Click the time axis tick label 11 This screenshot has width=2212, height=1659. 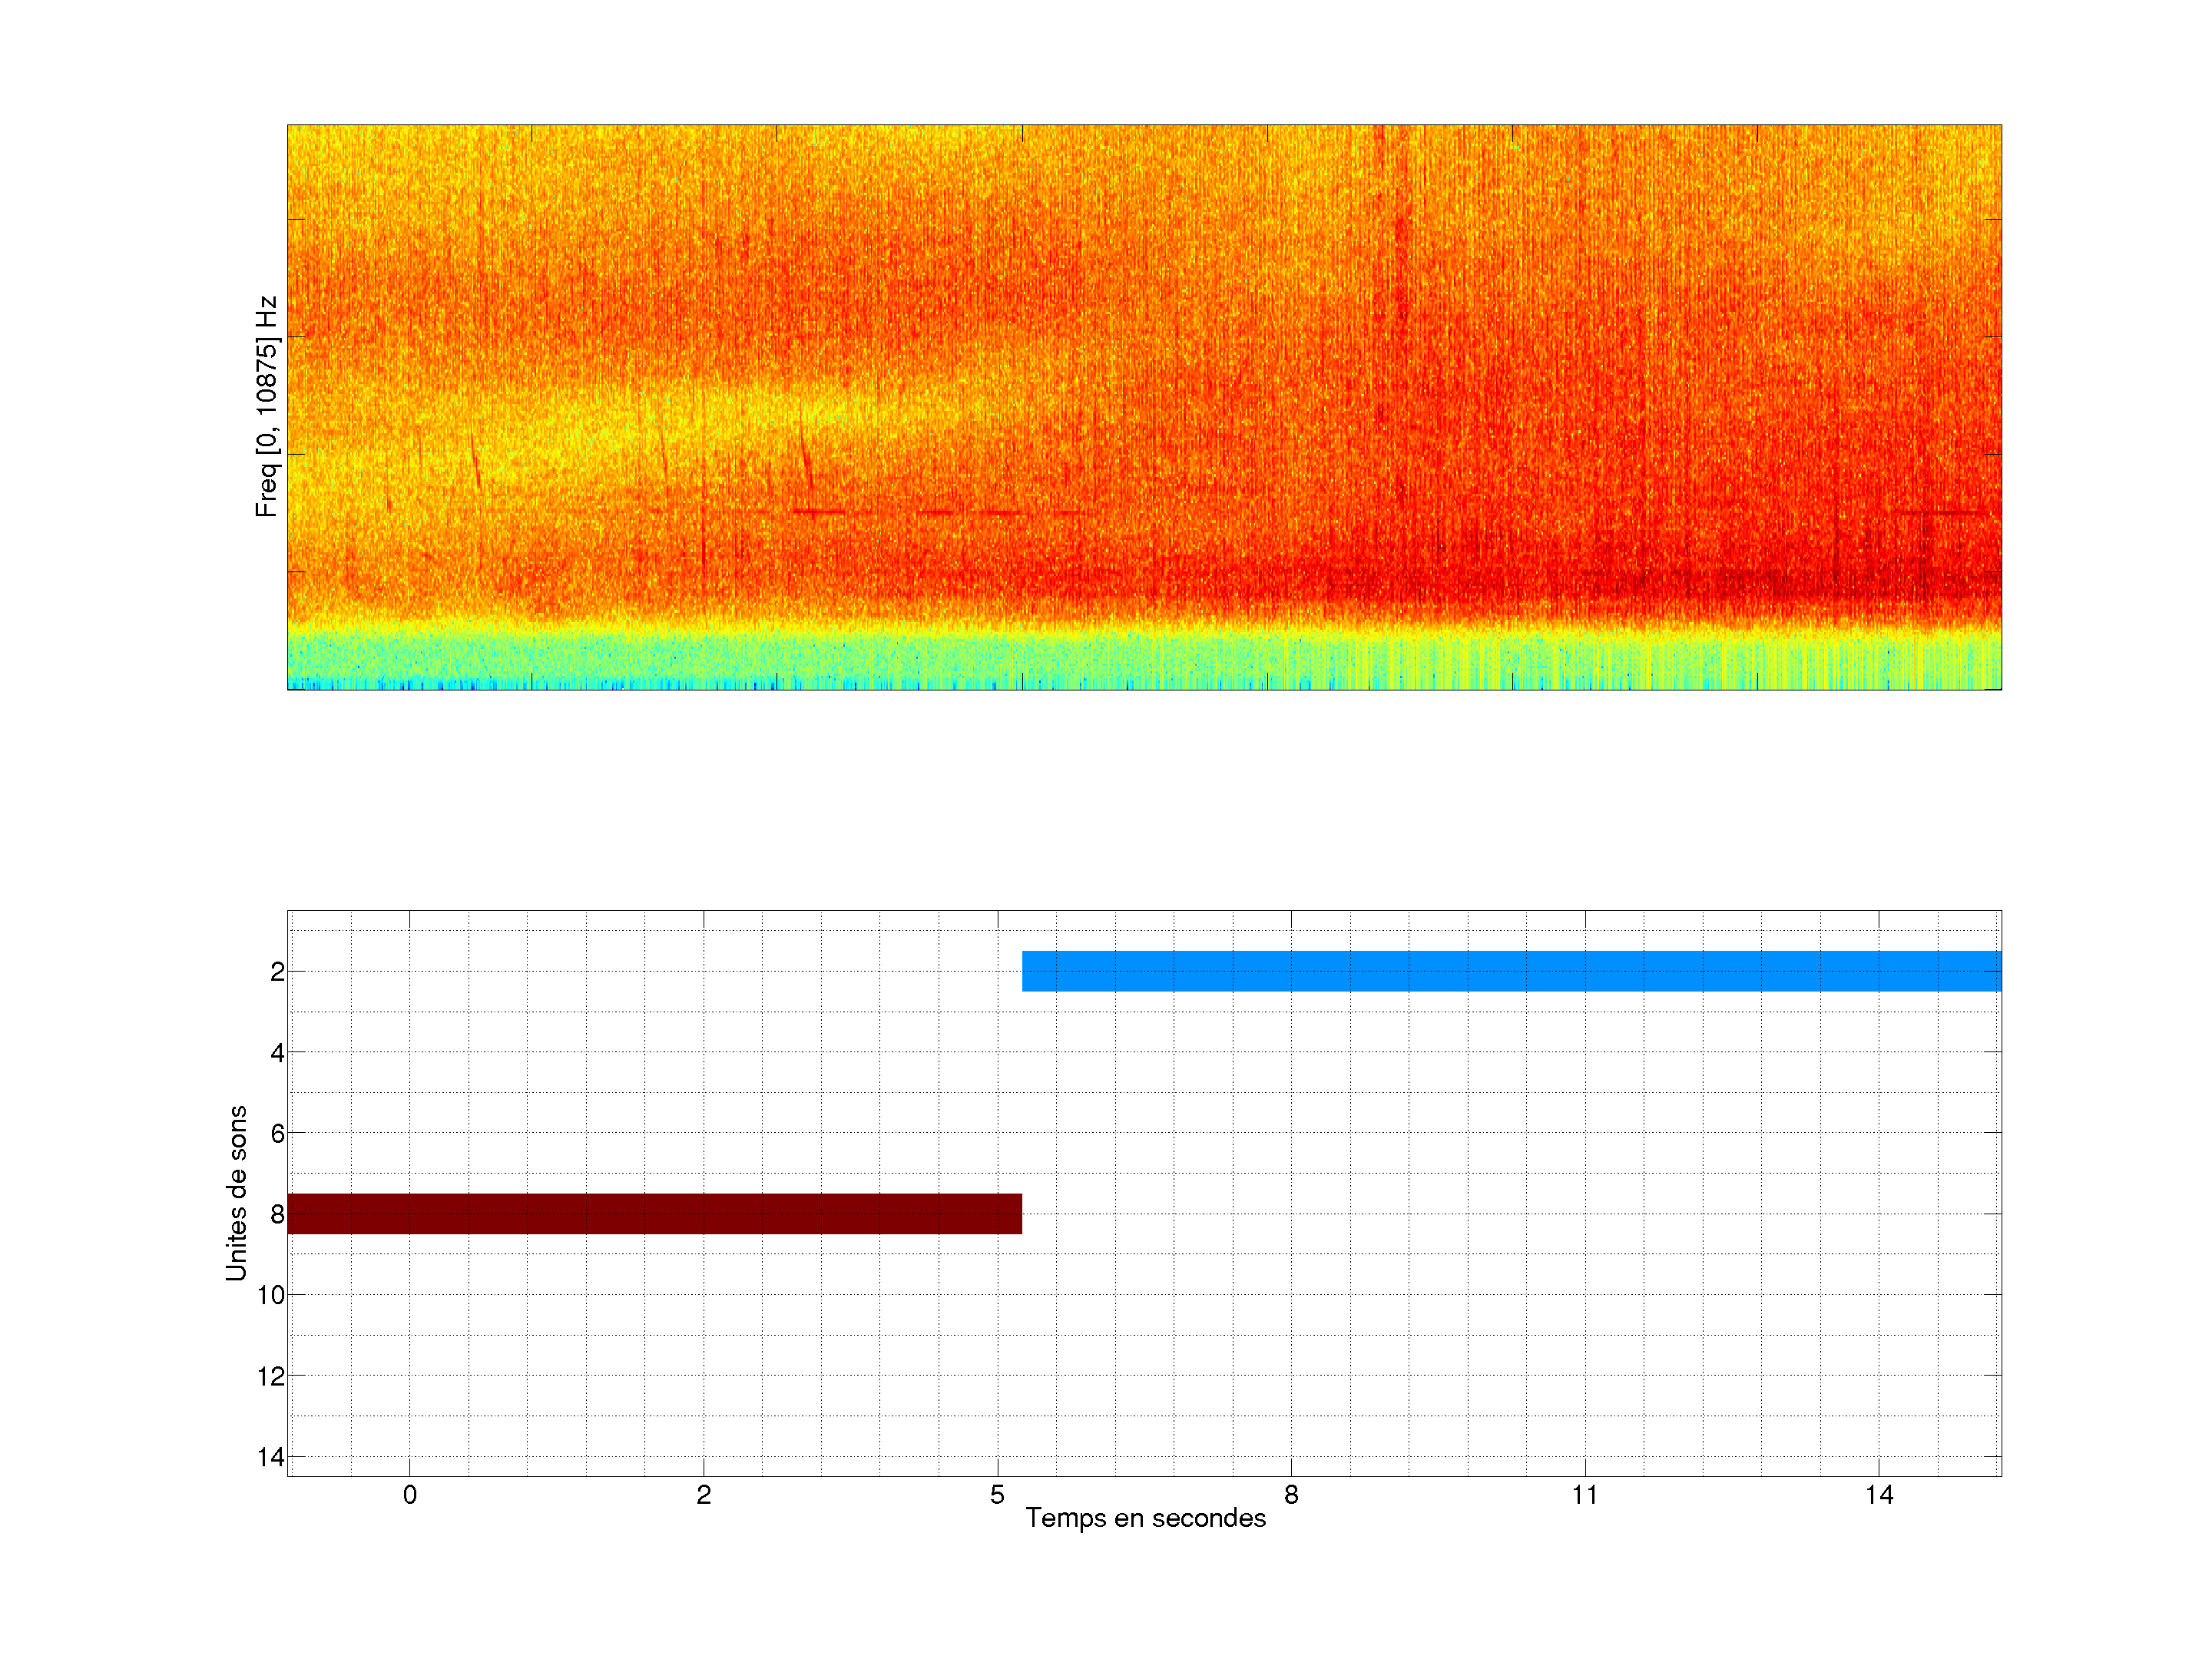coord(1585,1495)
